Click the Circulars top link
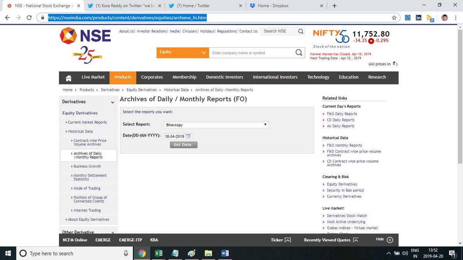The width and height of the screenshot is (463, 260). click(x=190, y=31)
